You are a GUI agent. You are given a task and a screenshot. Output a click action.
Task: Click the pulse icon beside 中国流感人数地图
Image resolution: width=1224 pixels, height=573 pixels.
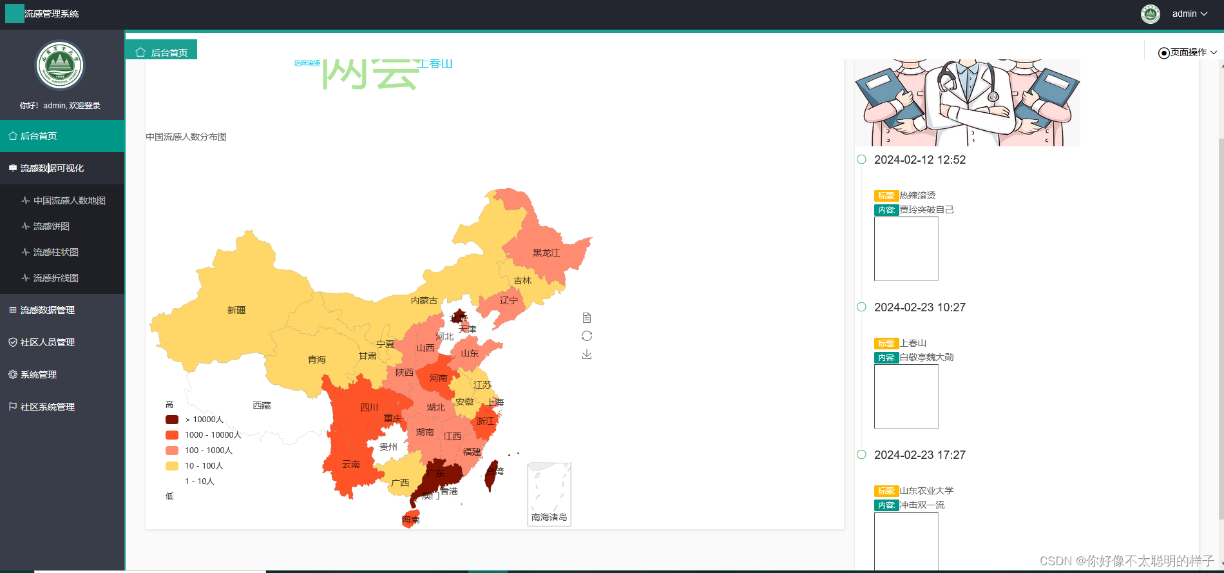coord(25,200)
